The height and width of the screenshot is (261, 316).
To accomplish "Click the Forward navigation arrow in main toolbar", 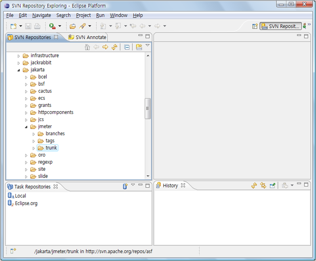I will [x=157, y=26].
